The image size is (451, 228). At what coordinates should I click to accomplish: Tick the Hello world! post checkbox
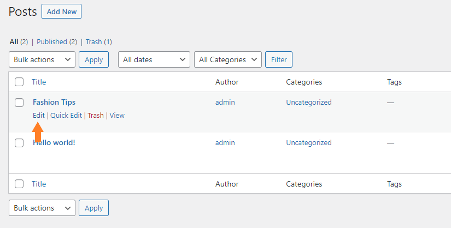pyautogui.click(x=19, y=143)
